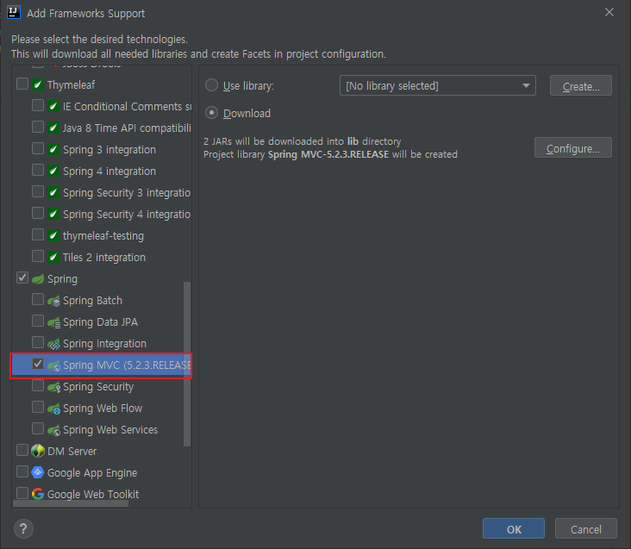This screenshot has width=631, height=549.
Task: Click the Spring 4 integration icon
Action: point(53,171)
